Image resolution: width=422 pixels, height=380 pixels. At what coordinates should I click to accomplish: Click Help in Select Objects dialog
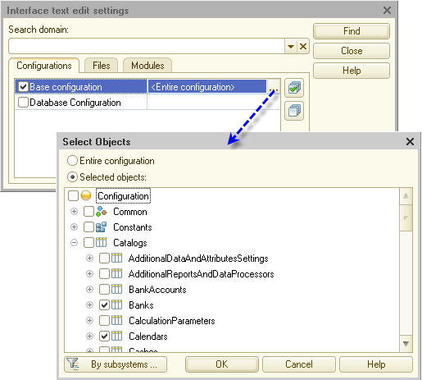(376, 364)
